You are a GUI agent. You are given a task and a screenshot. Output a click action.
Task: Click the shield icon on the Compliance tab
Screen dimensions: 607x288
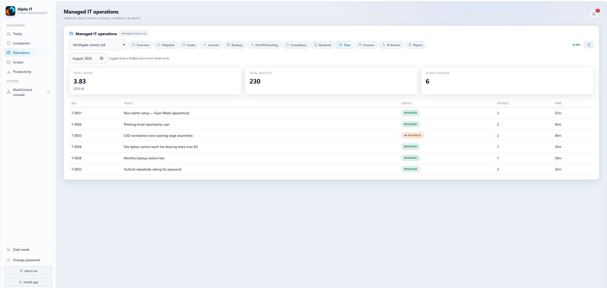click(287, 45)
